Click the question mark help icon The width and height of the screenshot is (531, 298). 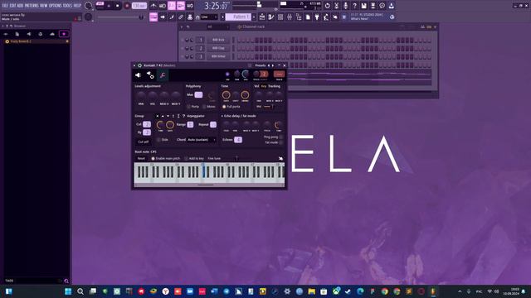pyautogui.click(x=354, y=6)
